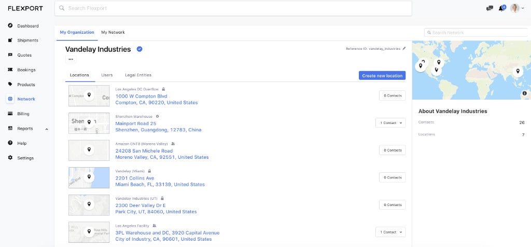531x247 pixels.
Task: Open the messages chat icon
Action: (490, 8)
